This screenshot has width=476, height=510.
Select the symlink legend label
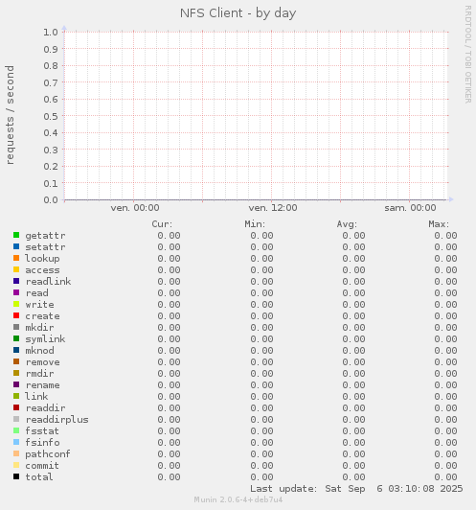coord(45,339)
